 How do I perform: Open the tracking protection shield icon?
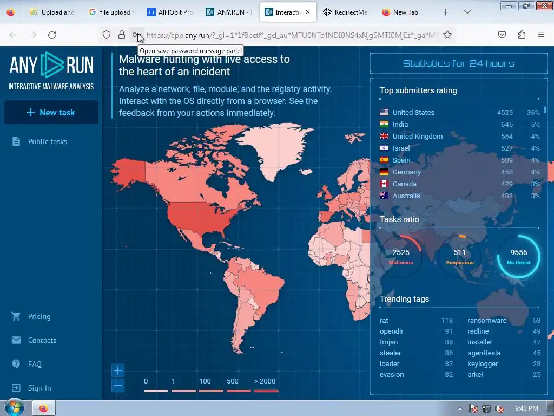coord(107,35)
